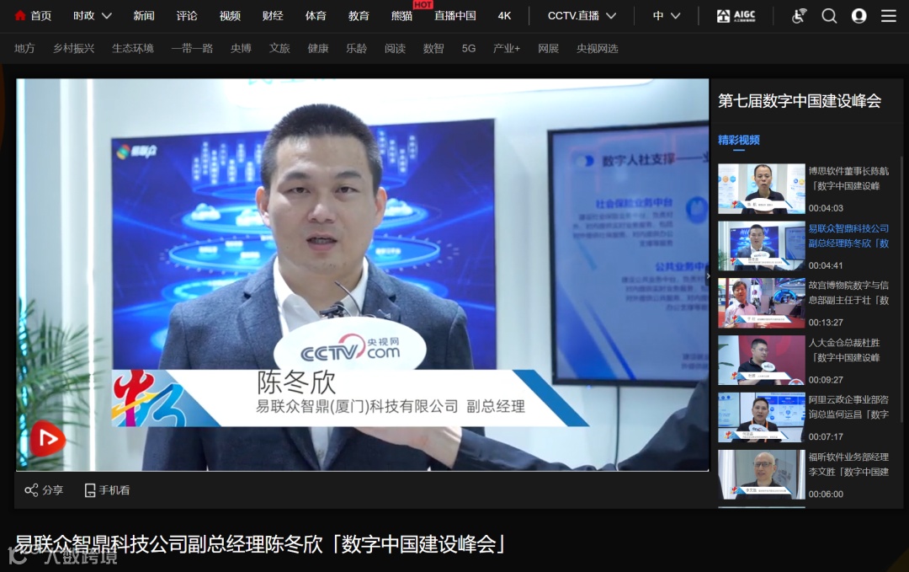Open thumbnail of 福昕软件业务部经理 video
Screen dimensions: 909x572
coord(761,474)
